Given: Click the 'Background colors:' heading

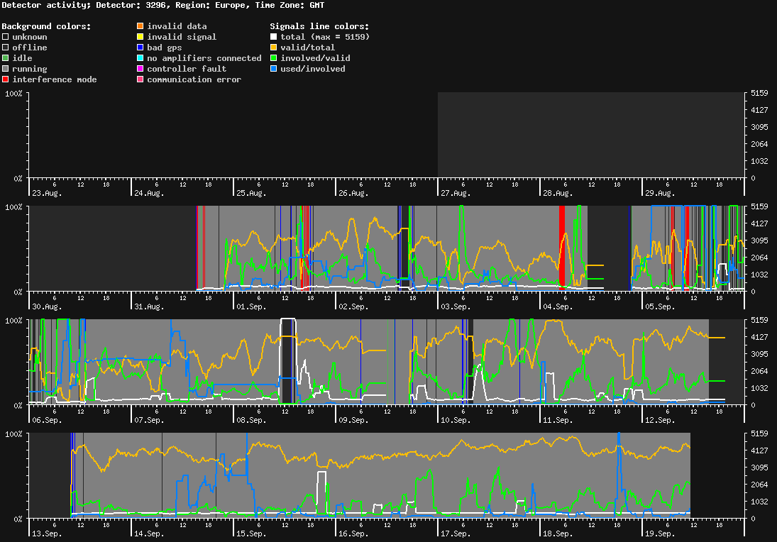Looking at the screenshot, I should coord(47,26).
